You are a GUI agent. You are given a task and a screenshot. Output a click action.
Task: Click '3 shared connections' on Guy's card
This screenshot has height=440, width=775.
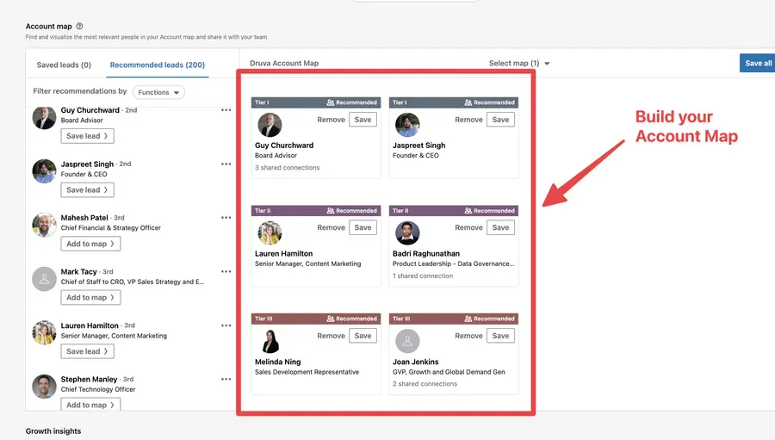coord(287,168)
